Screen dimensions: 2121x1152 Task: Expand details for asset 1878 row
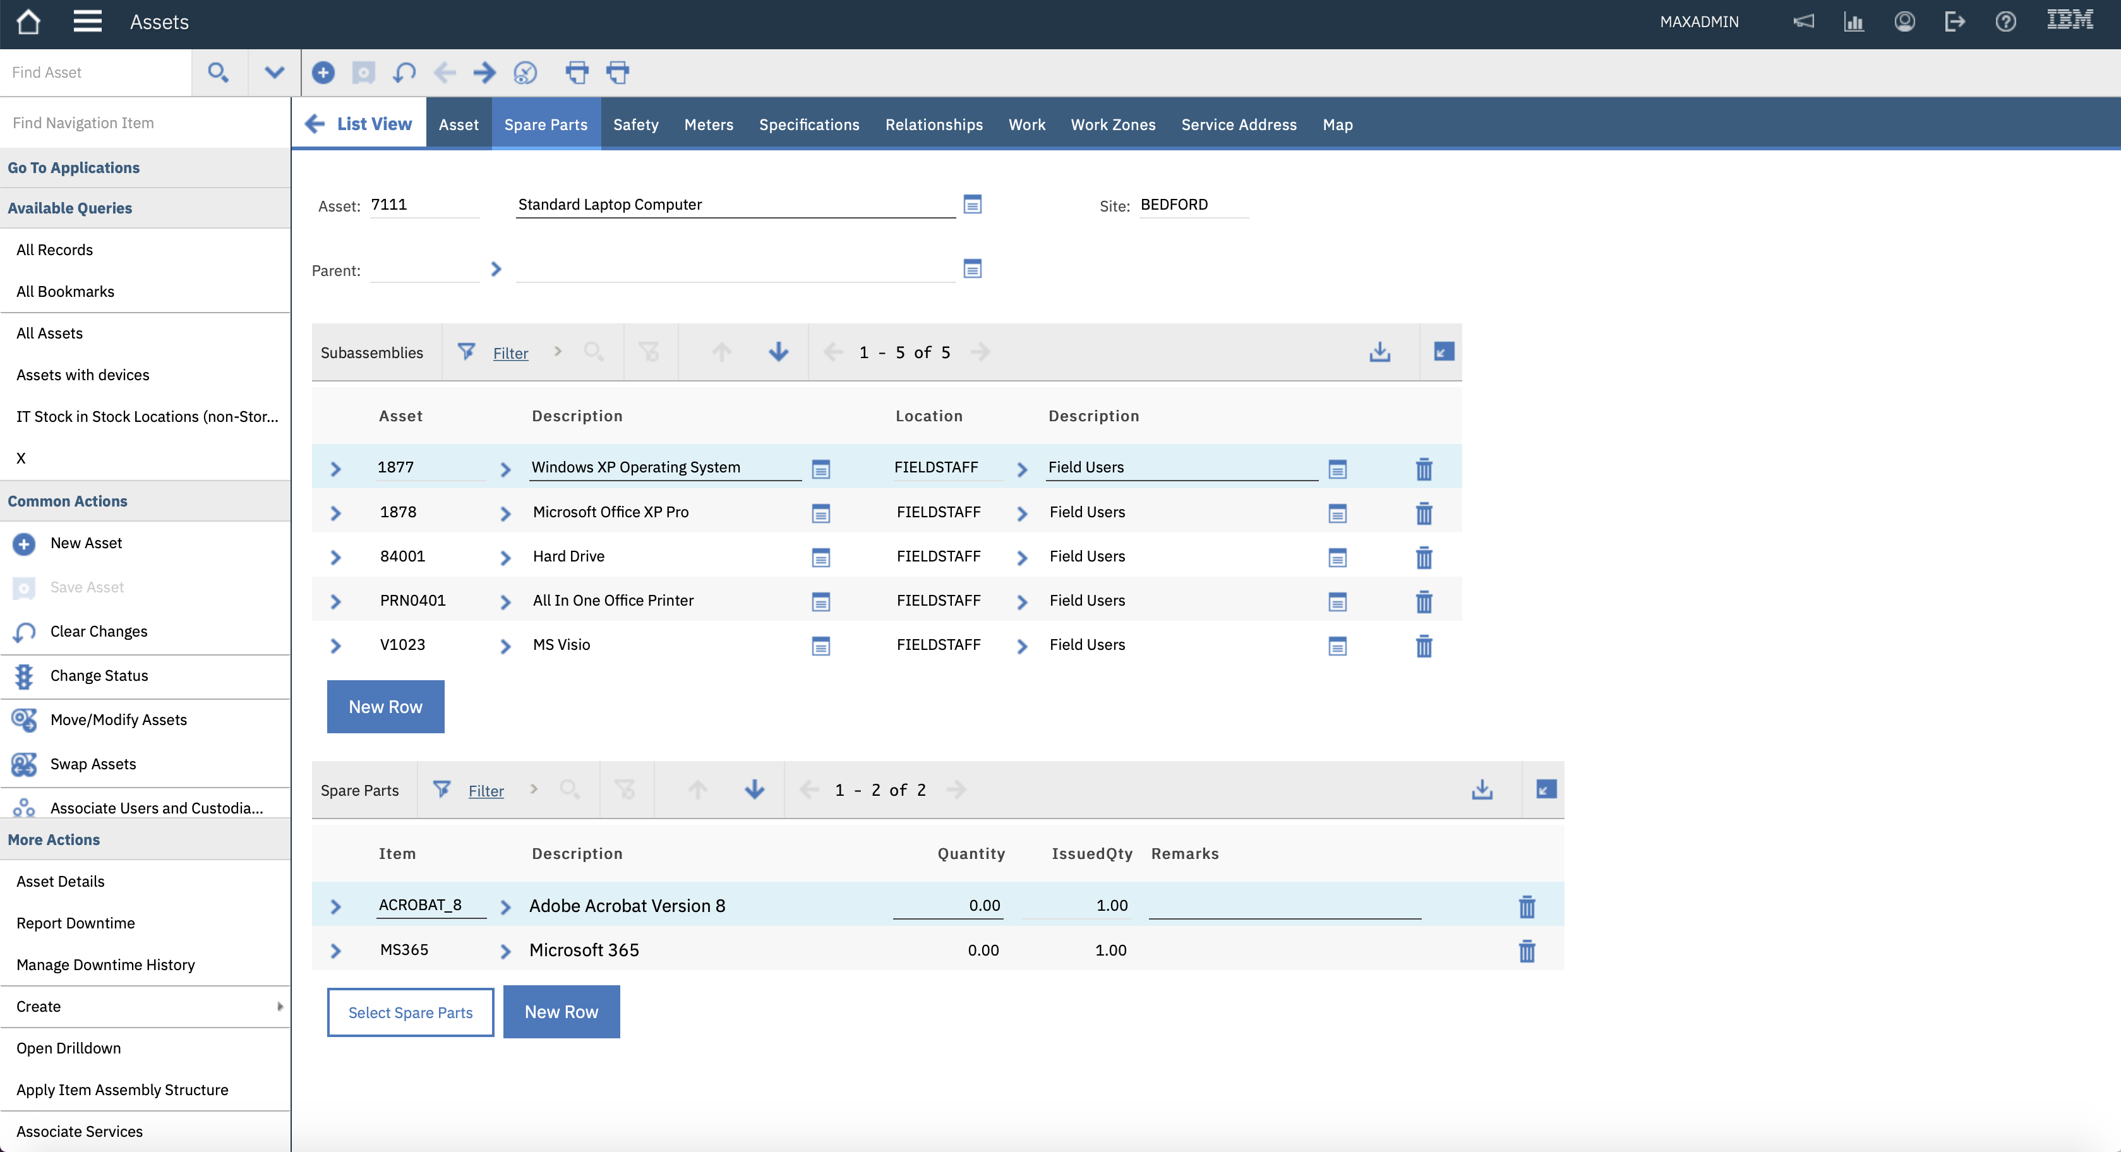[x=335, y=513]
